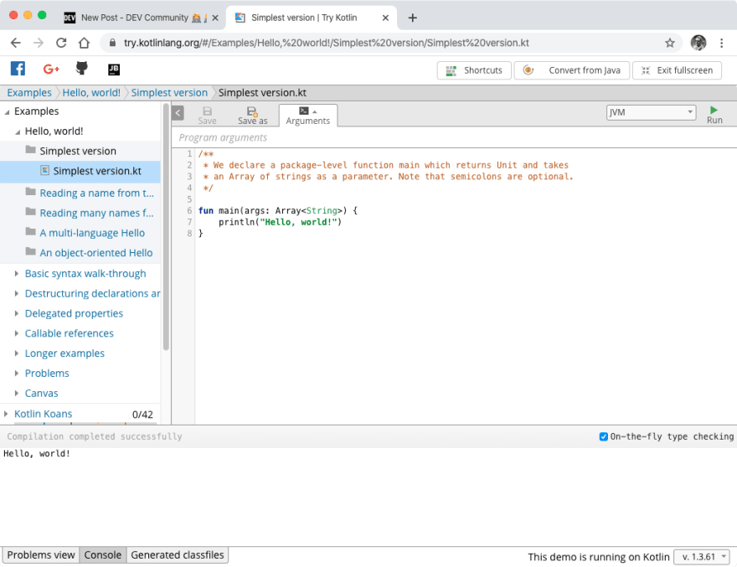Toggle On-the-fly type checking checkbox
This screenshot has width=737, height=567.
click(604, 437)
